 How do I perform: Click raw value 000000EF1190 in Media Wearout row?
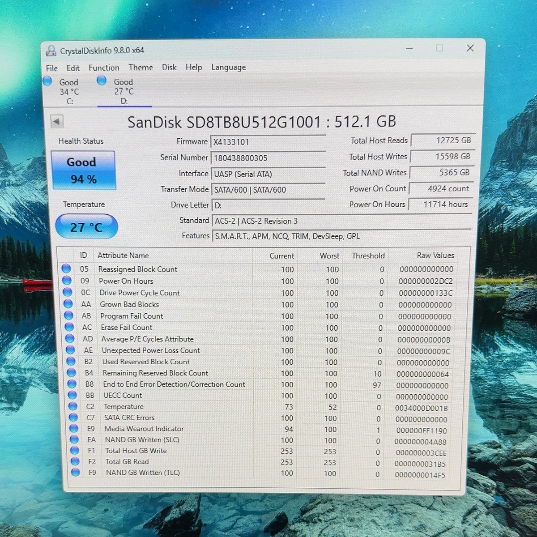click(422, 430)
